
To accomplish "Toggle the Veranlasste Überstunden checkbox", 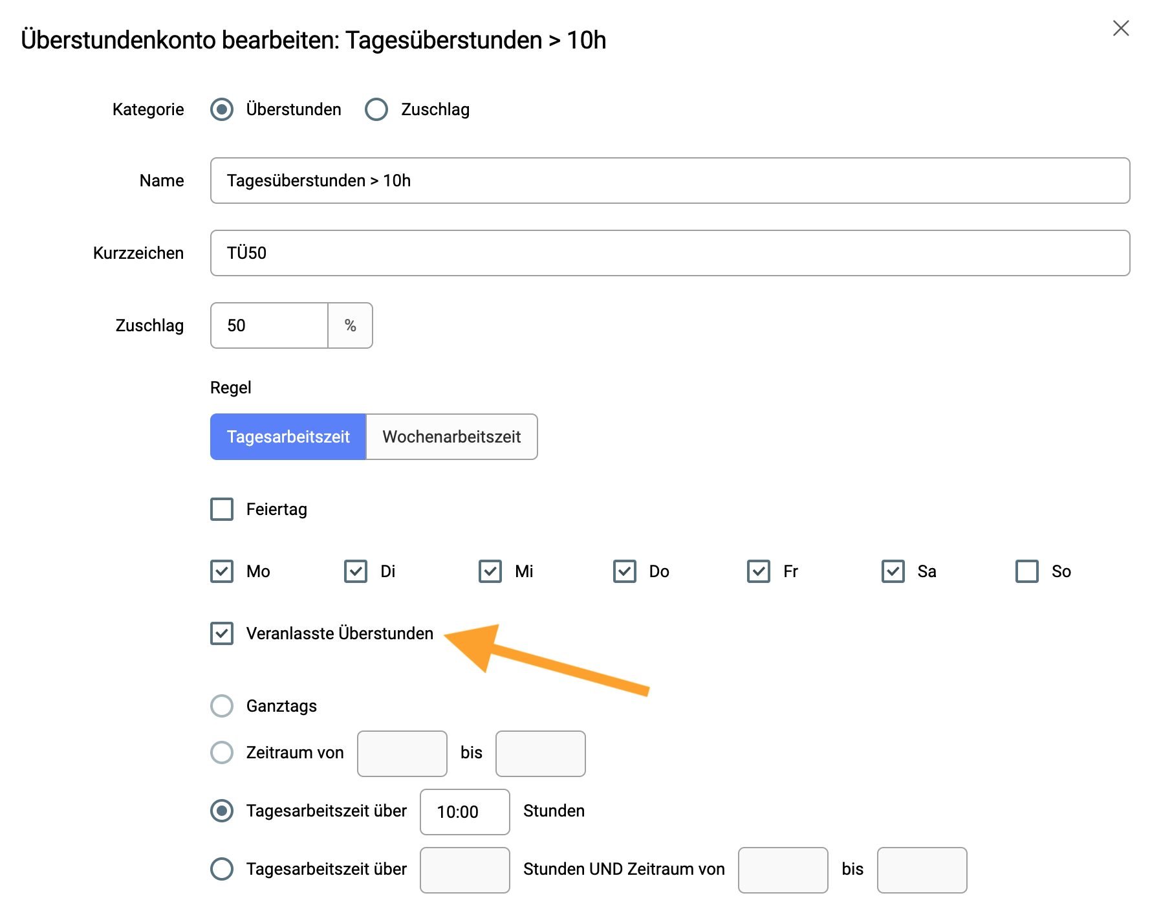I will click(x=222, y=633).
